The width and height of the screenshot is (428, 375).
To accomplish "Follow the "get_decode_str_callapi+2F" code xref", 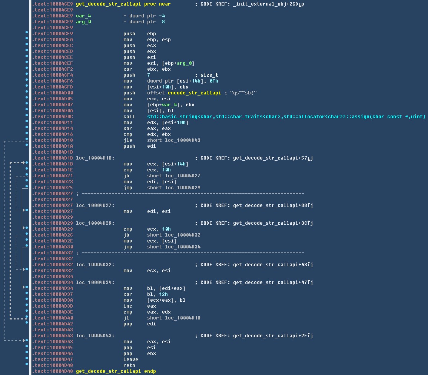I will pos(273,336).
